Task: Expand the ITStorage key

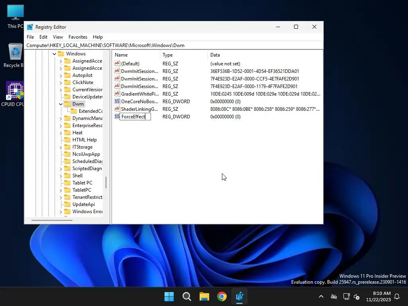Action: pyautogui.click(x=61, y=147)
